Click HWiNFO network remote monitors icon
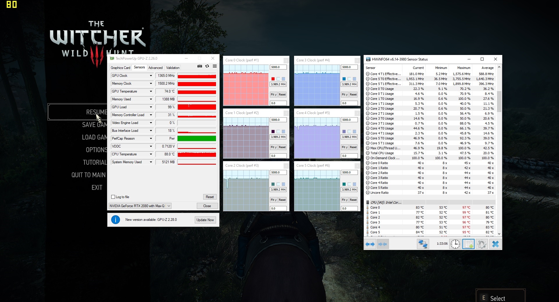Screen dimensions: 559x302 coord(423,244)
